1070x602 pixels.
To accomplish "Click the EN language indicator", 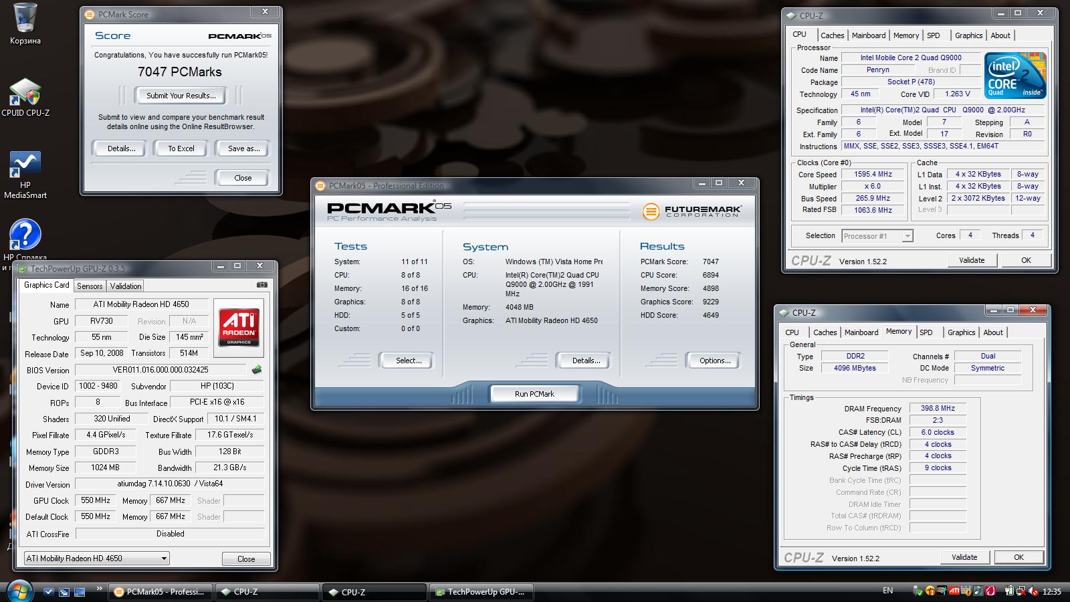I will click(x=887, y=591).
